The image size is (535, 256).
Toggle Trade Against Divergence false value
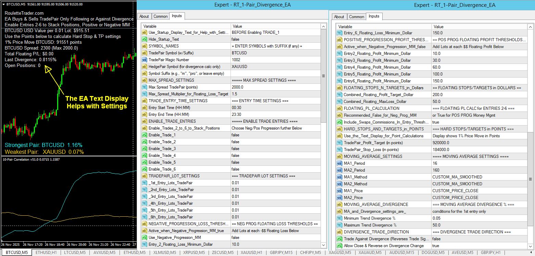coord(479,239)
